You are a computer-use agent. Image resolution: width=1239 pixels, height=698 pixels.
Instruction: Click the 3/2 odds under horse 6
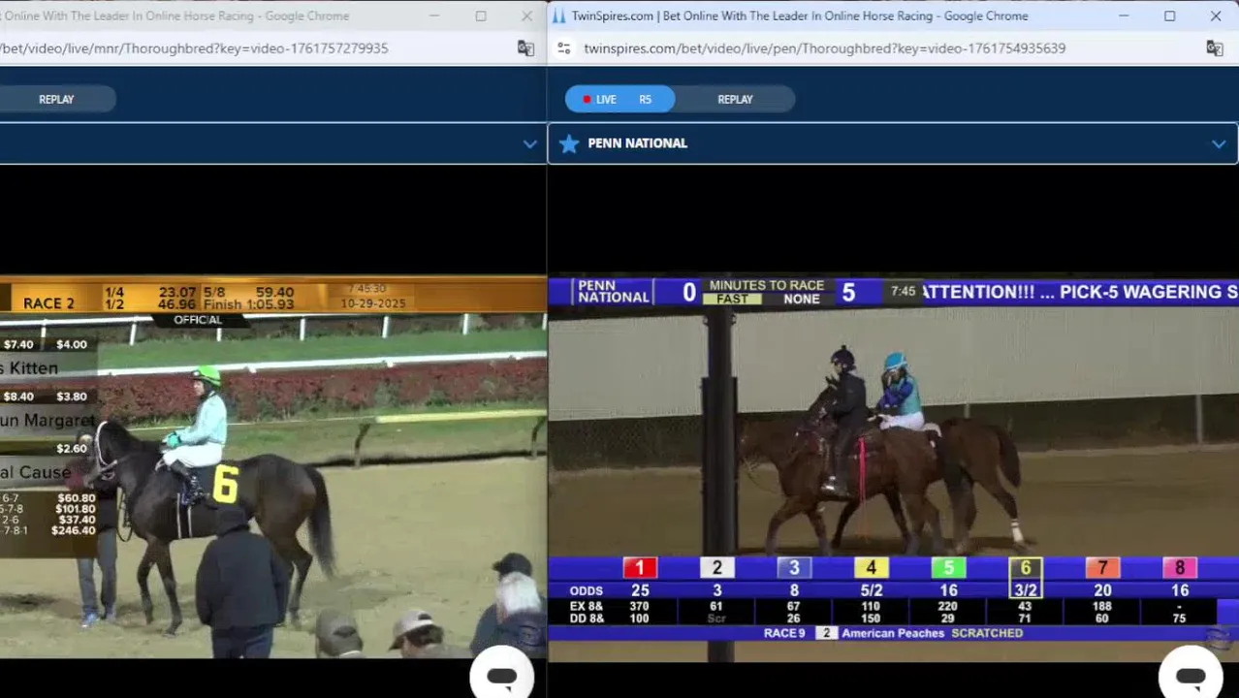pyautogui.click(x=1026, y=590)
